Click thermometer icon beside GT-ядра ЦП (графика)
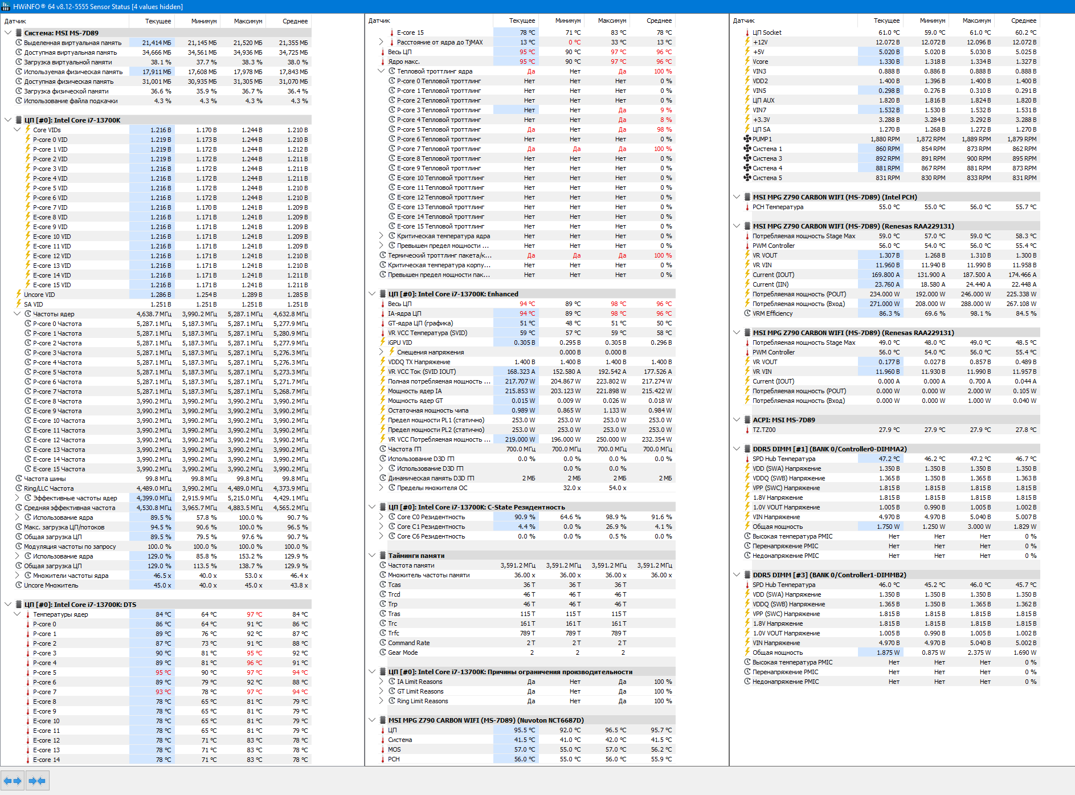Image resolution: width=1075 pixels, height=795 pixels. (x=383, y=323)
